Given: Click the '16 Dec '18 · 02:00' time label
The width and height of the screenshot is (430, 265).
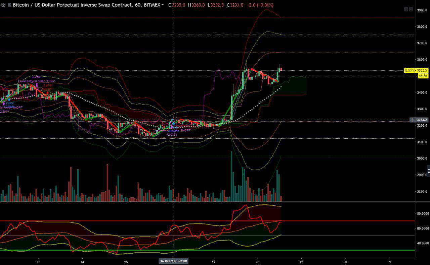Looking at the screenshot, I should point(173,261).
